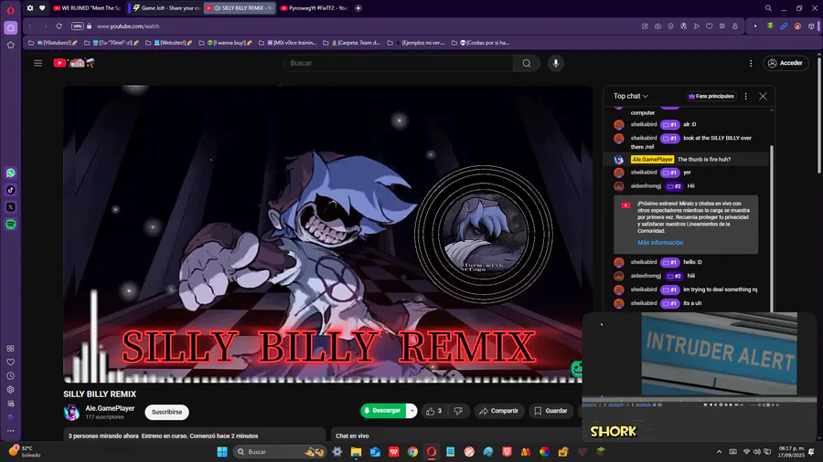Expand the Top chat dropdown
823x462 pixels.
pyautogui.click(x=631, y=97)
